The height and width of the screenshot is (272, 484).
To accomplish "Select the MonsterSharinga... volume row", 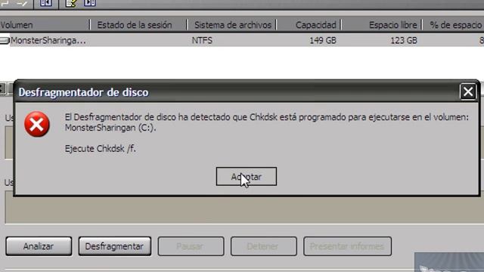I will [242, 40].
